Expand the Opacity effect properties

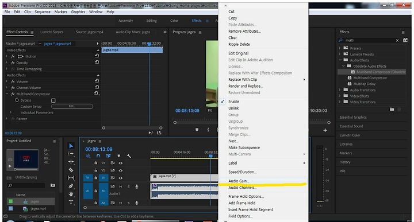[x=6, y=63]
